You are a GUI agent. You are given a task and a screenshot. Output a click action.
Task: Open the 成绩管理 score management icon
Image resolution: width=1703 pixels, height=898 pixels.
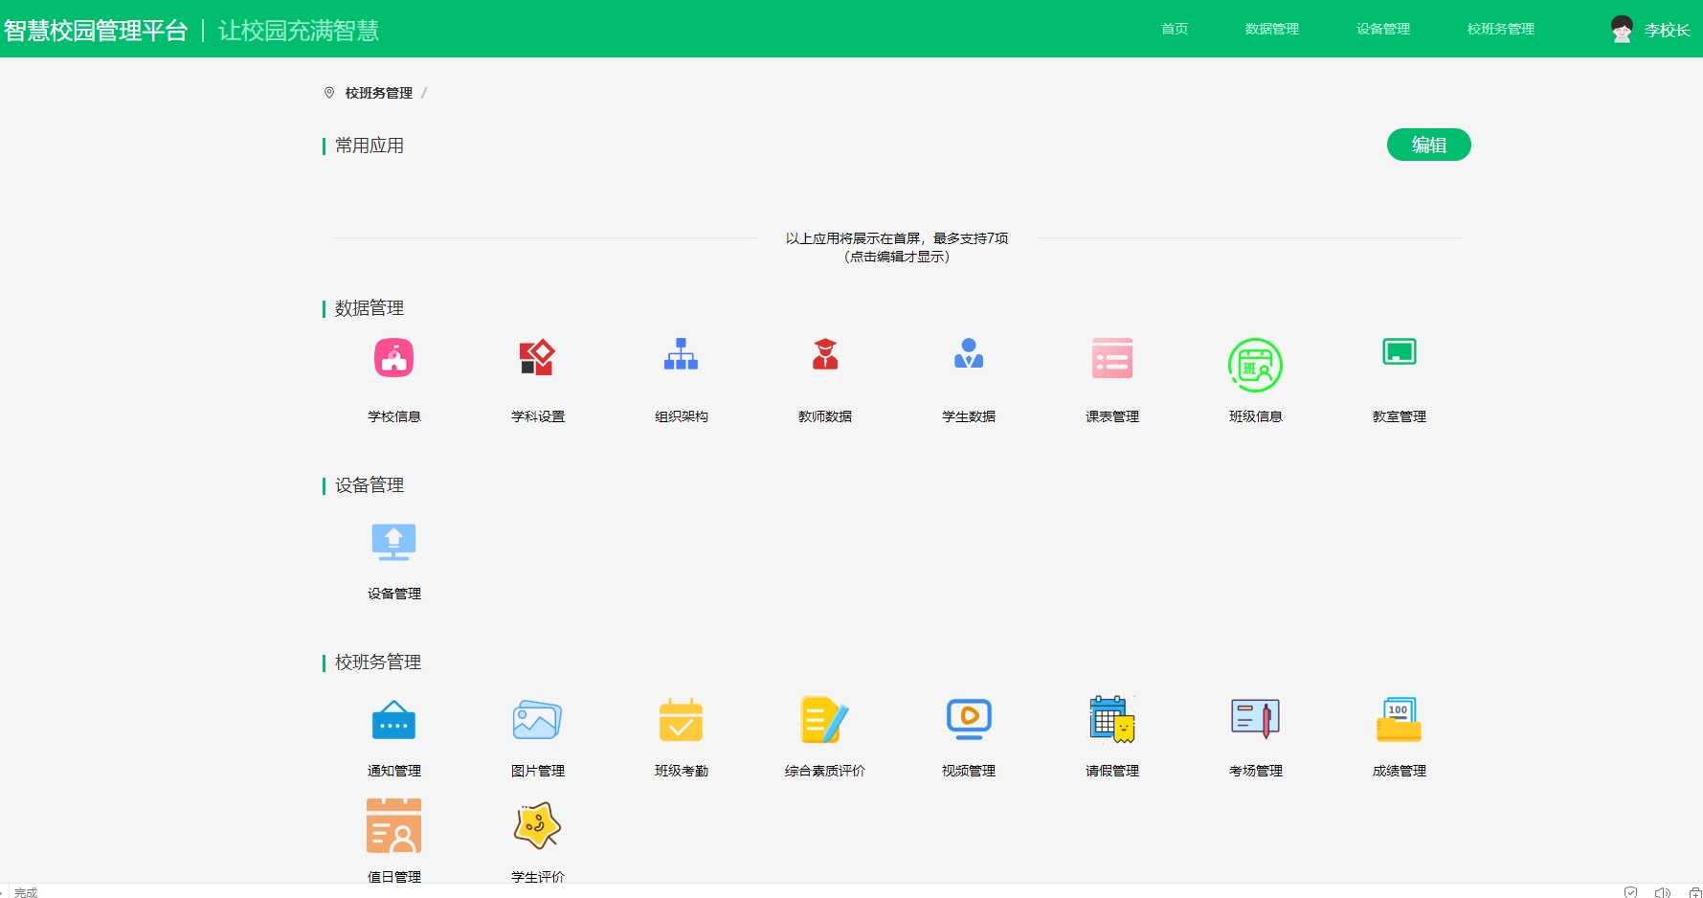1399,720
